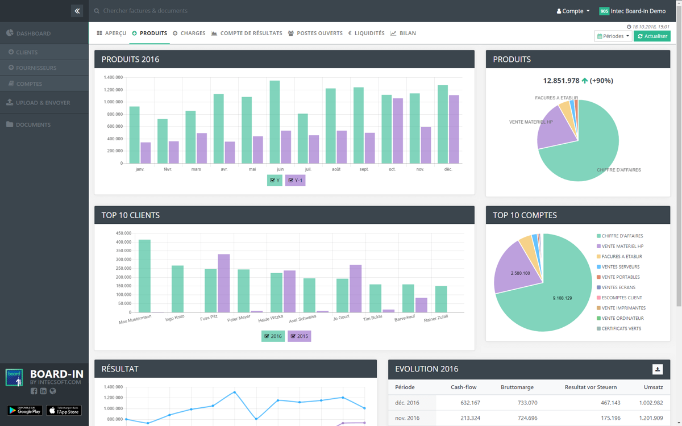Click the Chiffre d'Affaires legend color swatch
Viewport: 682px width, 426px height.
tap(598, 236)
